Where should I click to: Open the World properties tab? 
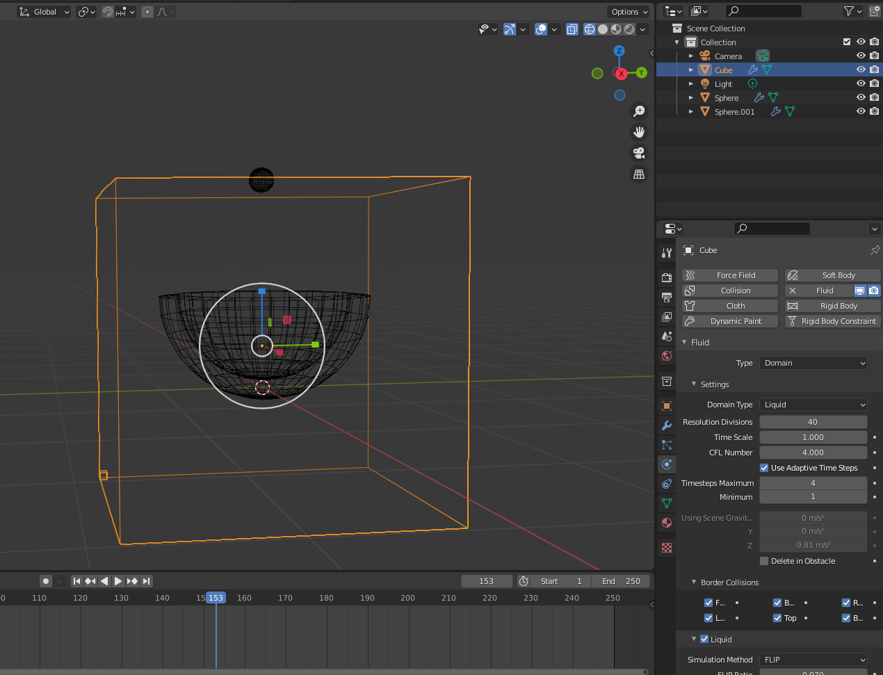(667, 356)
